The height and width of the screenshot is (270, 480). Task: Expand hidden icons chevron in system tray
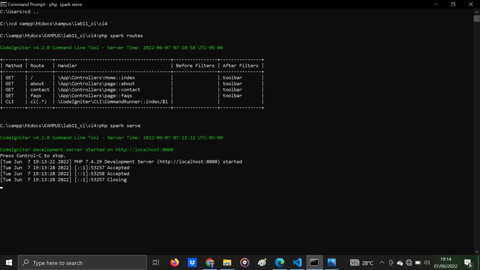point(382,262)
